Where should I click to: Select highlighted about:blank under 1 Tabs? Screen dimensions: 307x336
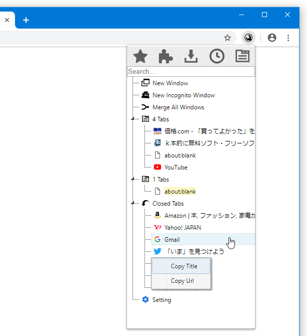click(x=180, y=192)
